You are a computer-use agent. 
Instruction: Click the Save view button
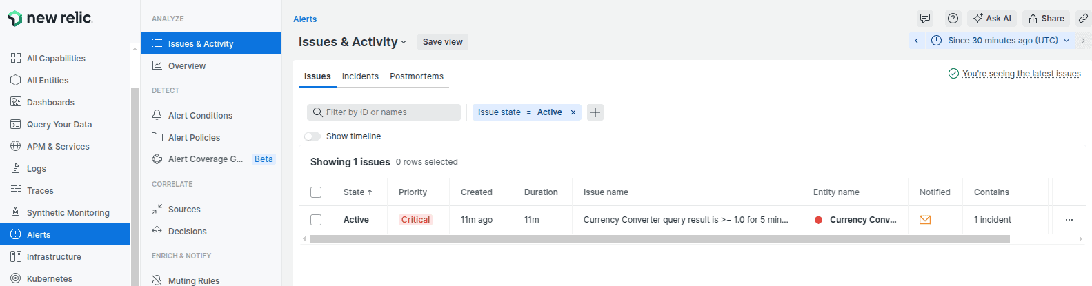[x=442, y=42]
